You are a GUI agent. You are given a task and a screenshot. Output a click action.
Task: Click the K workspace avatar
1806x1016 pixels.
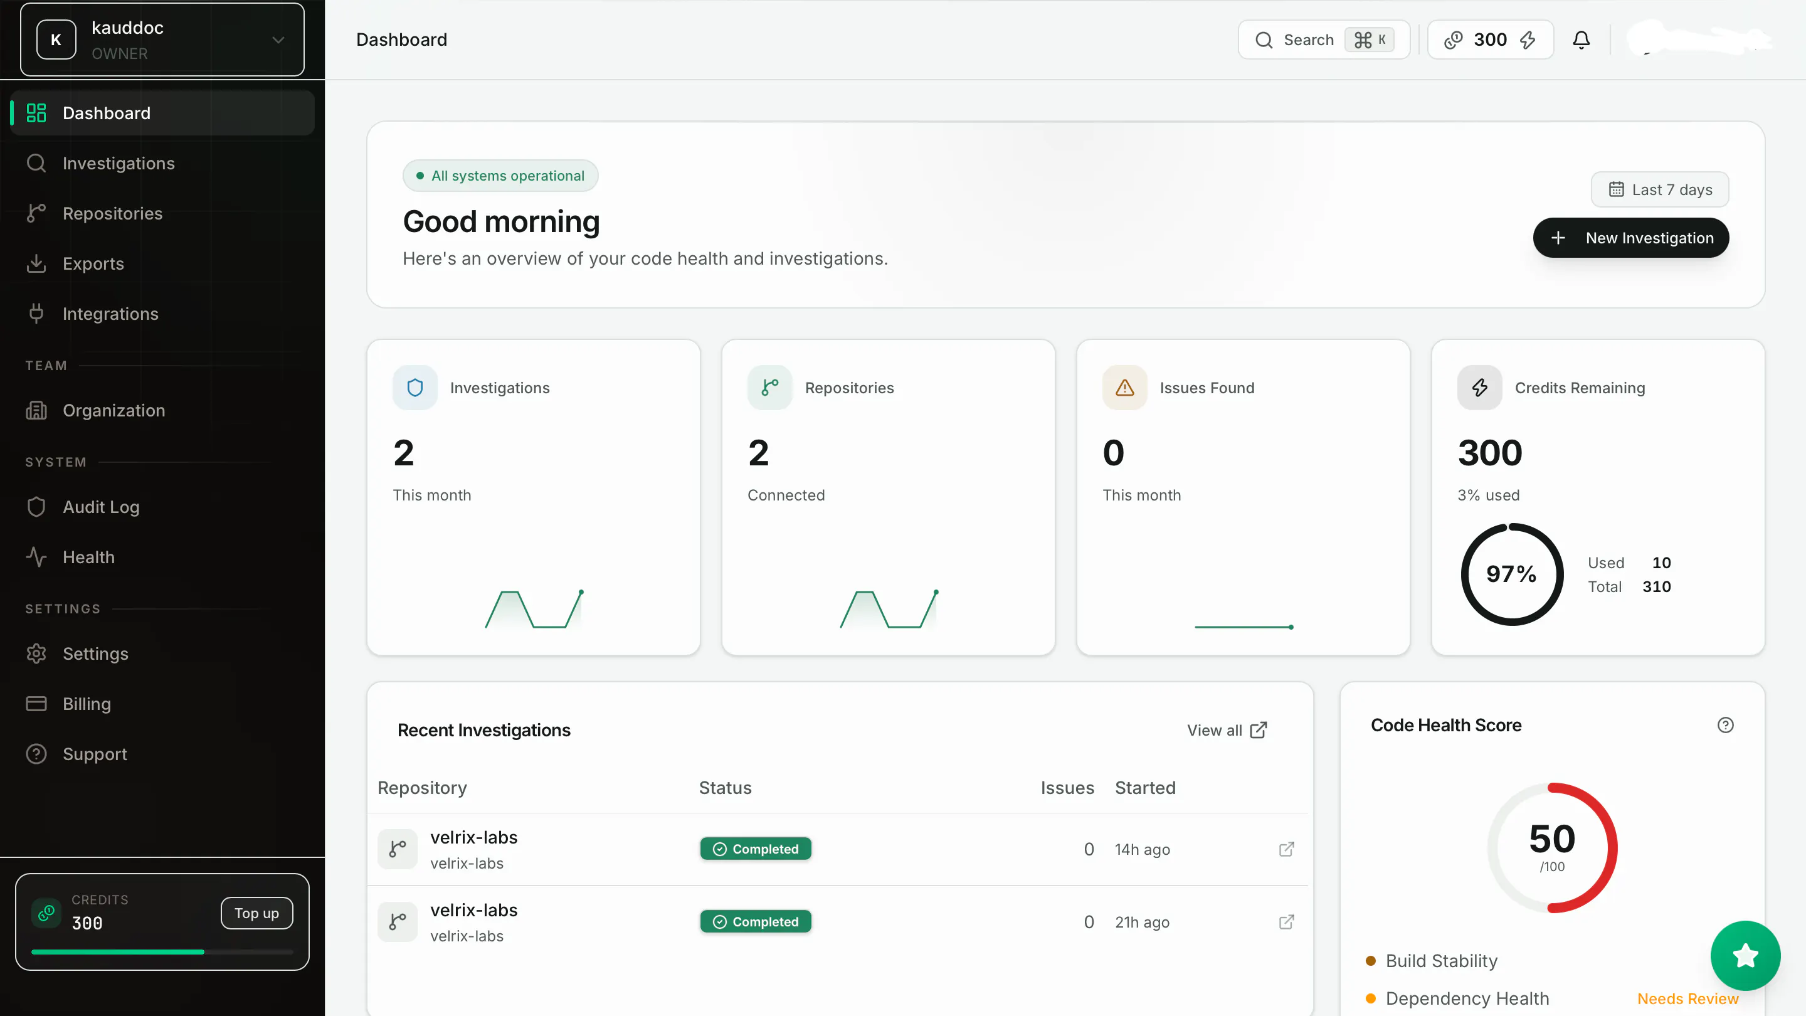click(x=56, y=40)
